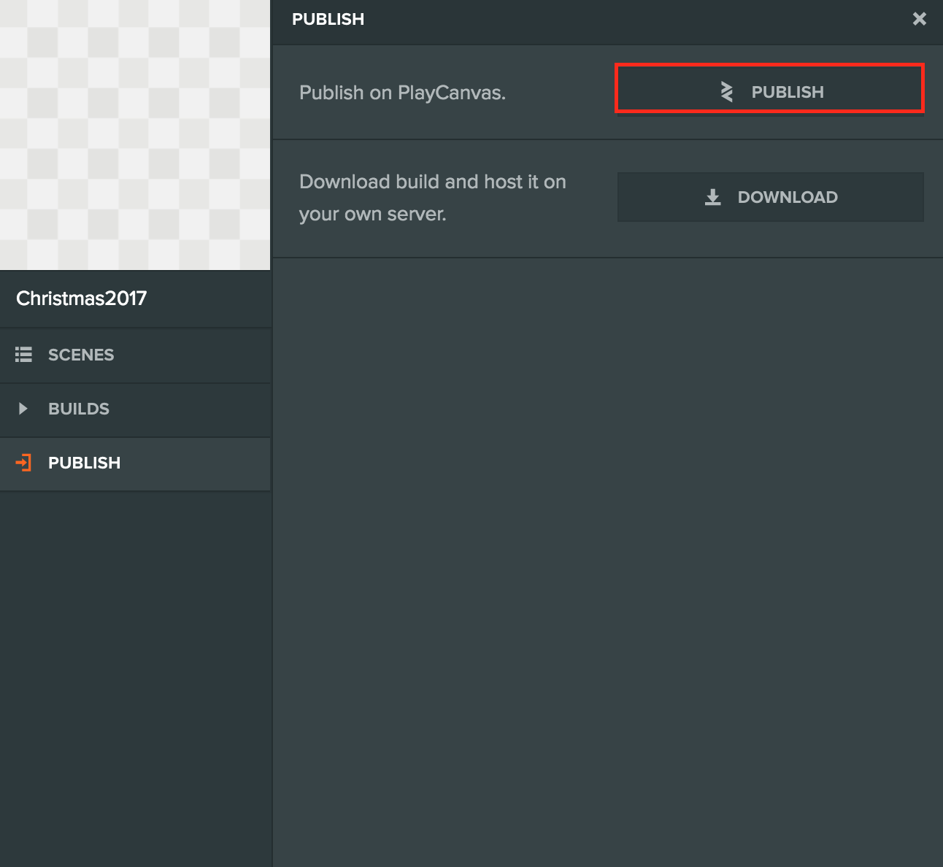
Task: Click the PlayCanvas logo icon on Publish button
Action: click(x=726, y=91)
